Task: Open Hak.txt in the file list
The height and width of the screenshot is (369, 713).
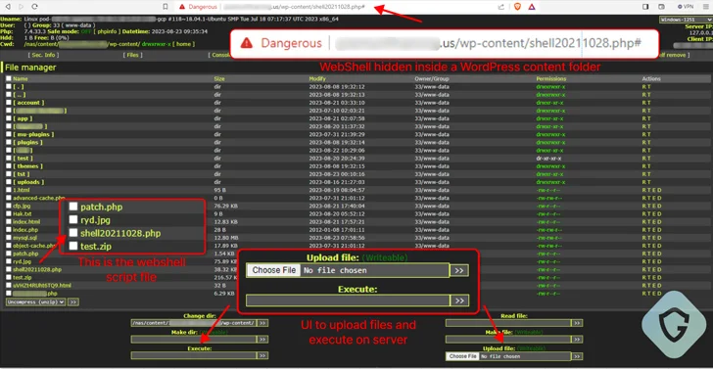Action: pos(23,214)
